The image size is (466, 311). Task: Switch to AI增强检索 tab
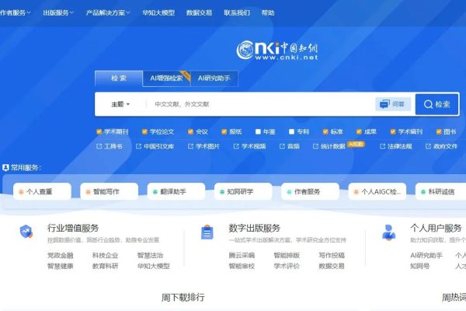166,79
